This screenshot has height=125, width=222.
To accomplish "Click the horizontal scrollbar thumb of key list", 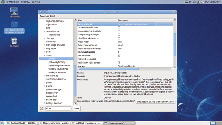I will 109,69.
